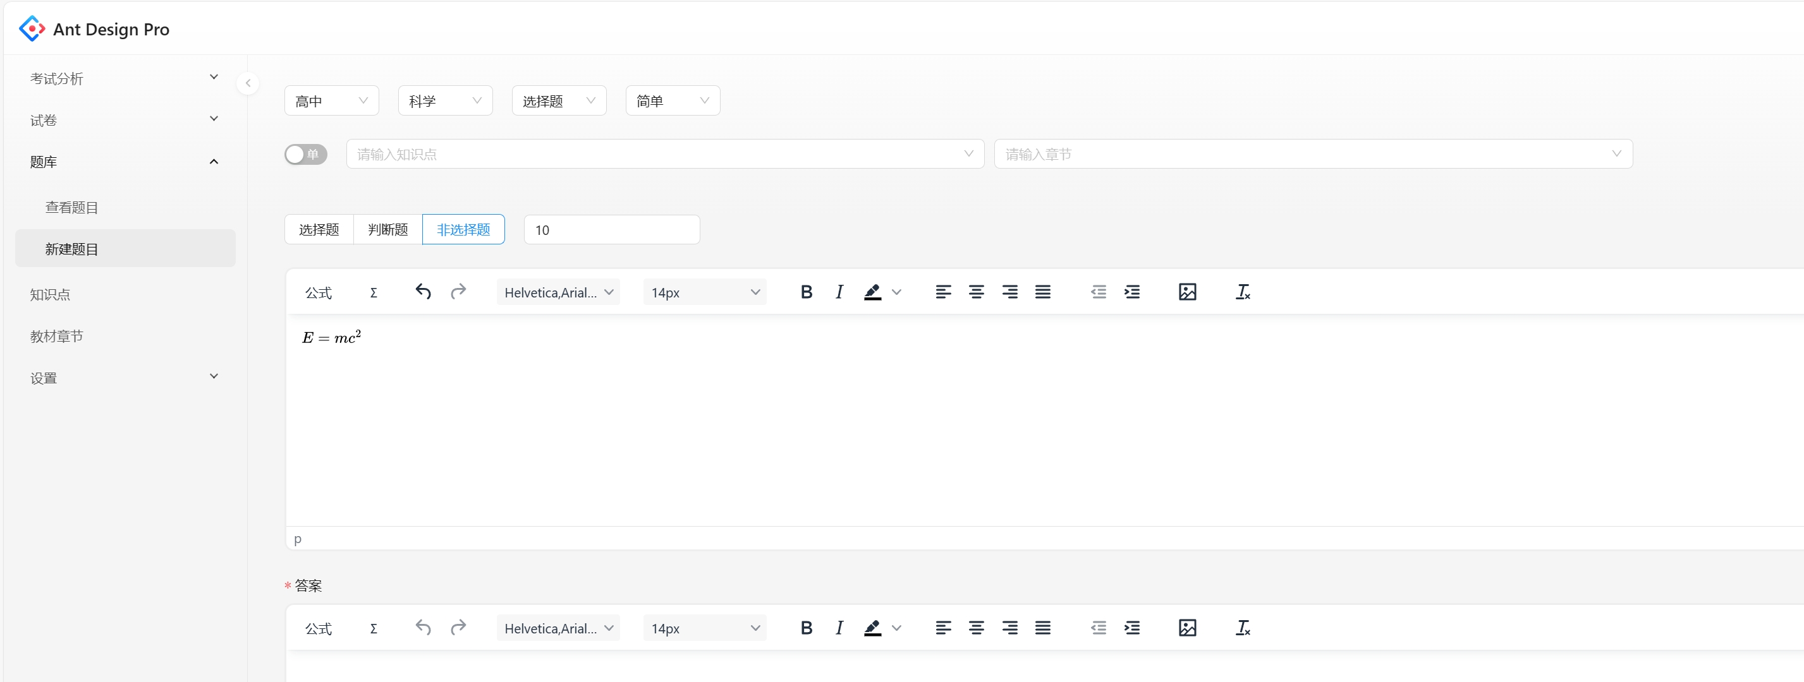The width and height of the screenshot is (1804, 682).
Task: Open the 科学 subject dropdown
Action: click(446, 101)
